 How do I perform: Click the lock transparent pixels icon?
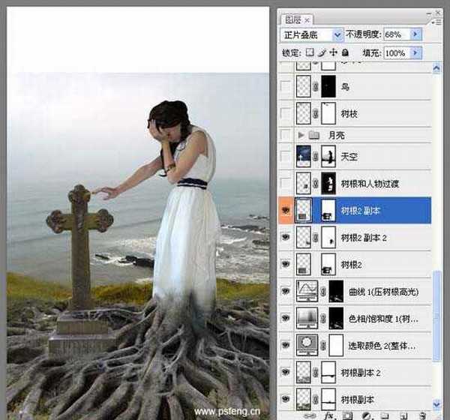310,53
